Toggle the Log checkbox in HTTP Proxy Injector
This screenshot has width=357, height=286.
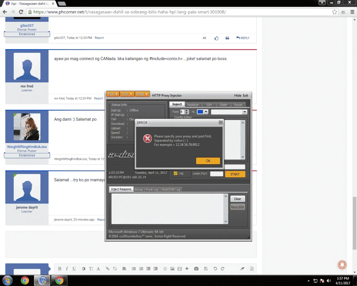[176, 173]
